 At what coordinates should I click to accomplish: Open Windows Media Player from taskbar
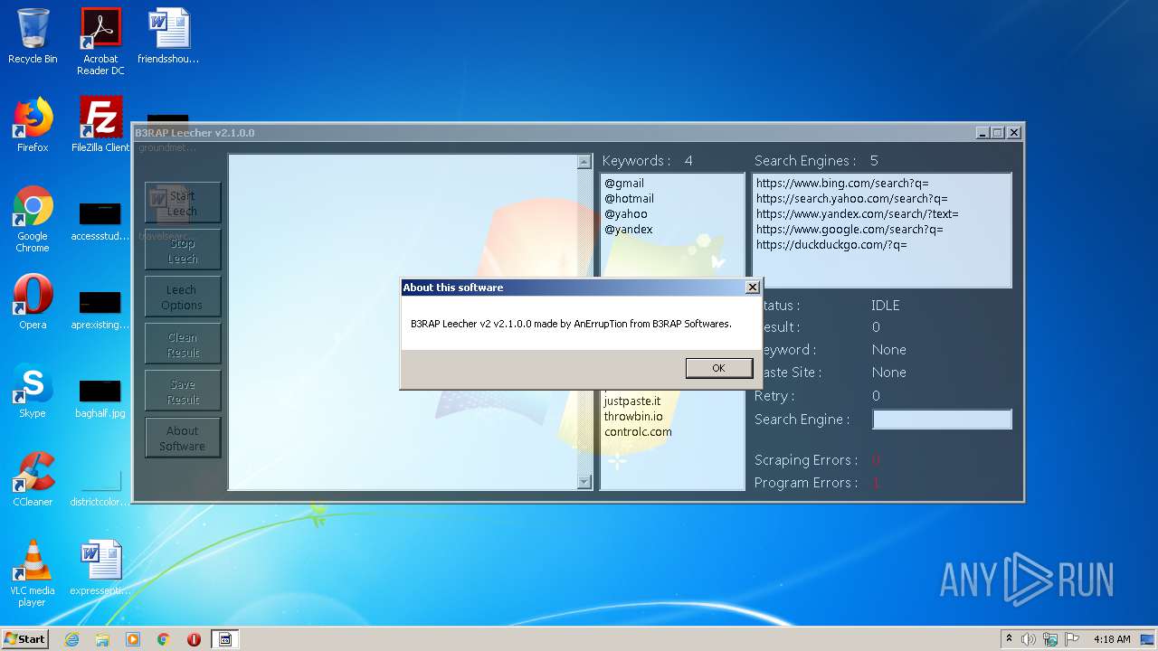pos(133,639)
